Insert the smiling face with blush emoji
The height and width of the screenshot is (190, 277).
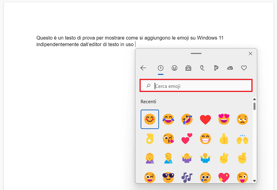[150, 119]
